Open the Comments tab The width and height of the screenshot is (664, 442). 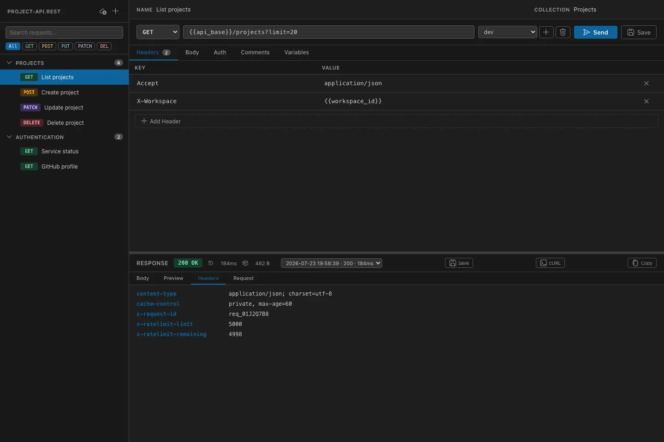tap(255, 52)
